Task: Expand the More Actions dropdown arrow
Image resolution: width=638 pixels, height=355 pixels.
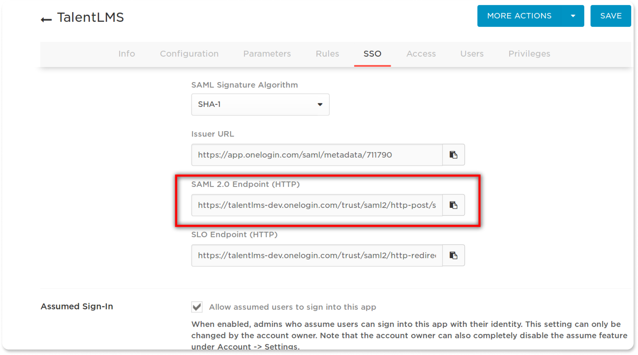Action: pyautogui.click(x=573, y=16)
